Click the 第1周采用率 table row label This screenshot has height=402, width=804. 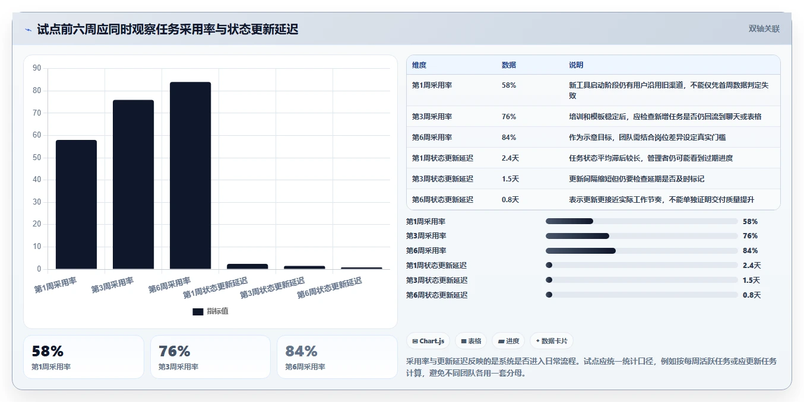[432, 85]
